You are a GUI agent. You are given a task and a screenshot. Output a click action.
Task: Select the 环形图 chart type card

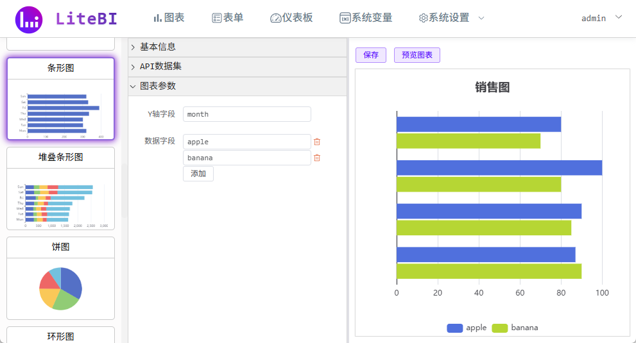click(x=61, y=335)
